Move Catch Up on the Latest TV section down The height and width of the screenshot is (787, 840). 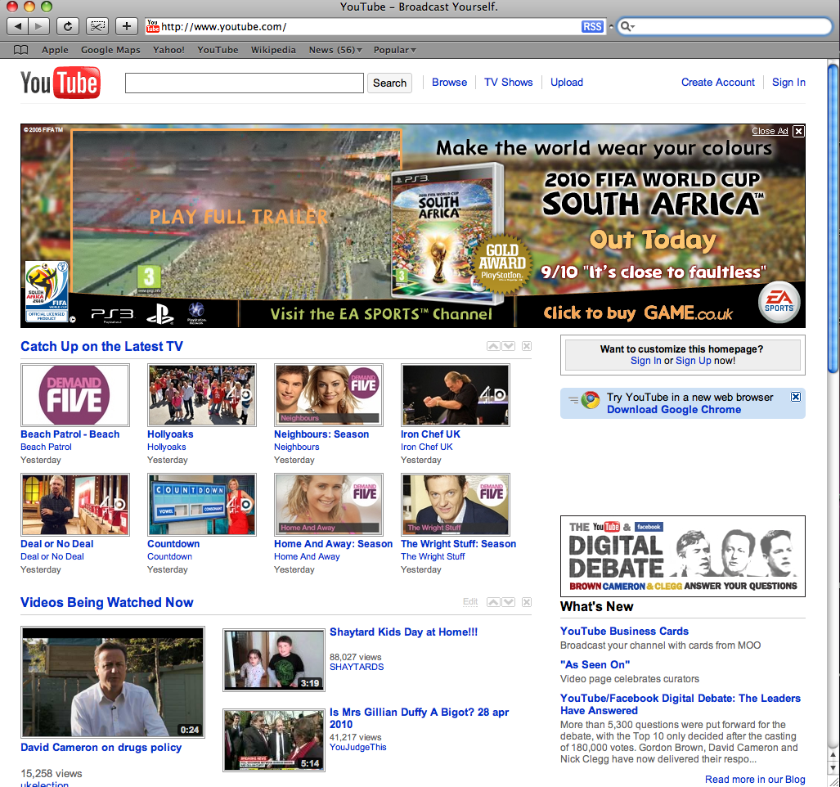pyautogui.click(x=509, y=346)
